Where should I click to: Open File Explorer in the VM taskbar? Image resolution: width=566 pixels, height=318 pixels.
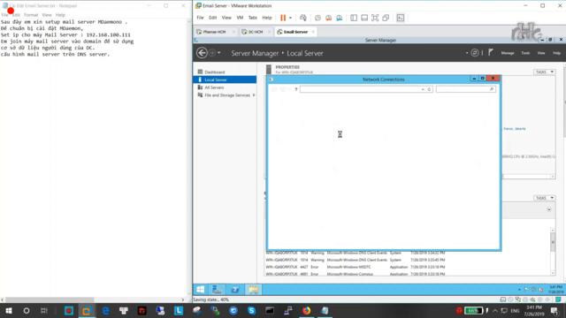(253, 290)
